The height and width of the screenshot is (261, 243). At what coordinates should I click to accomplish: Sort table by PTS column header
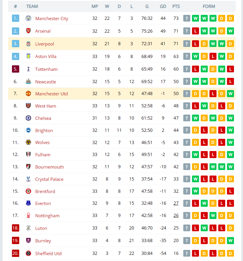(176, 6)
